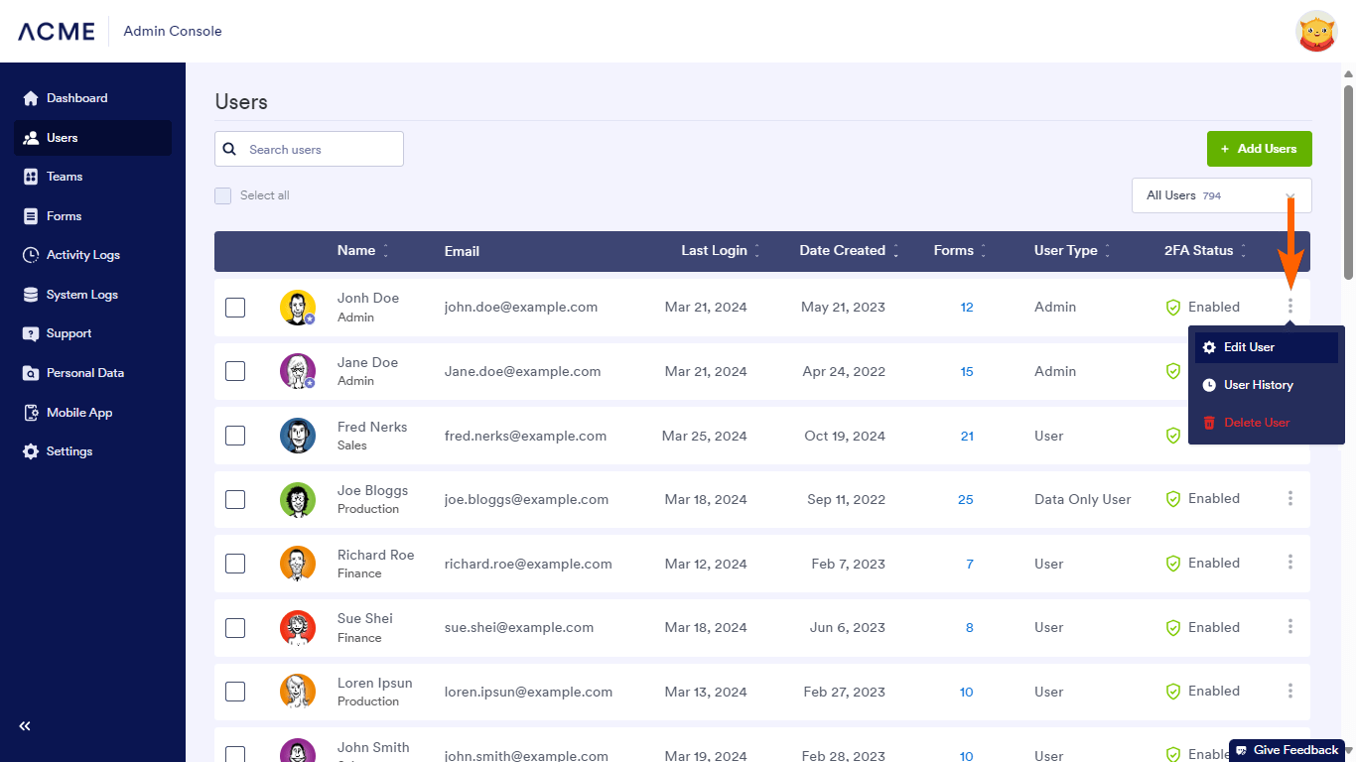Choose Edit User from context menu
The height and width of the screenshot is (762, 1356).
coord(1249,347)
